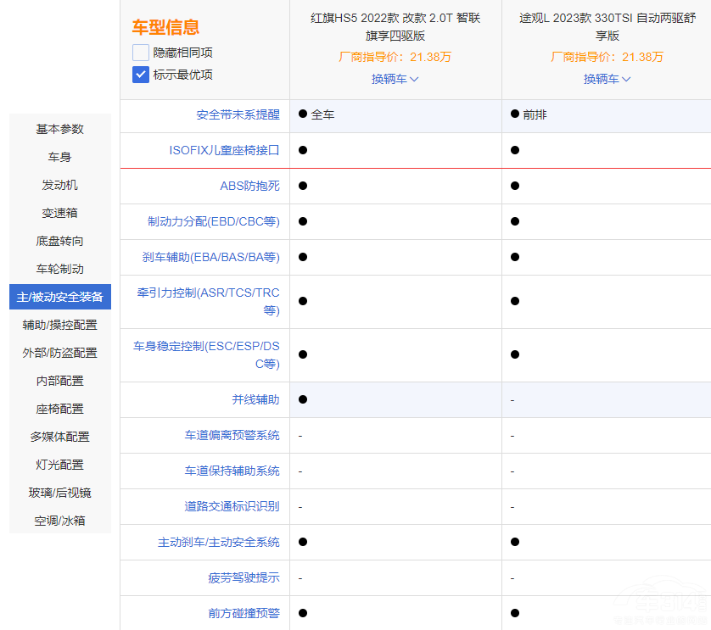Uncheck the 标示最优项 checkbox
This screenshot has width=711, height=630.
click(x=141, y=75)
